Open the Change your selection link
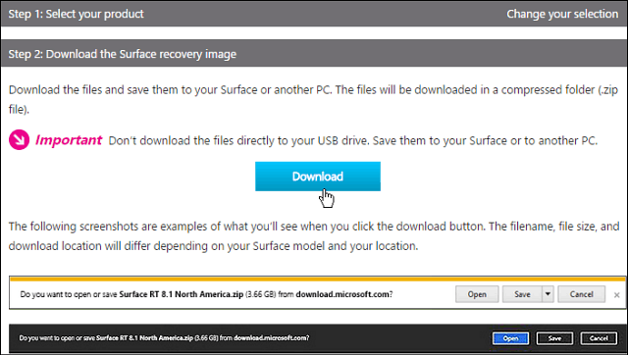The image size is (628, 355). (562, 14)
